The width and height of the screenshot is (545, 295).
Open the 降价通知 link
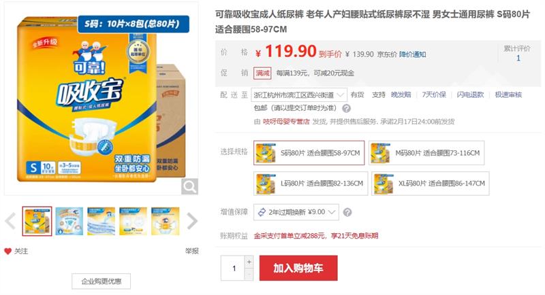click(412, 54)
